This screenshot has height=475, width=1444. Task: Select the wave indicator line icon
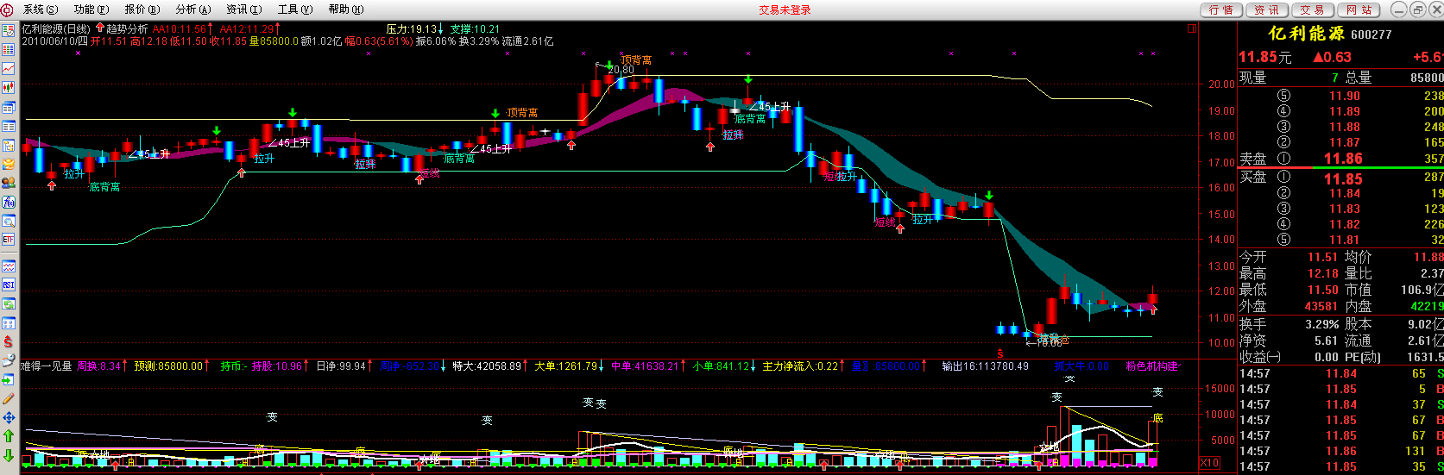pos(8,266)
